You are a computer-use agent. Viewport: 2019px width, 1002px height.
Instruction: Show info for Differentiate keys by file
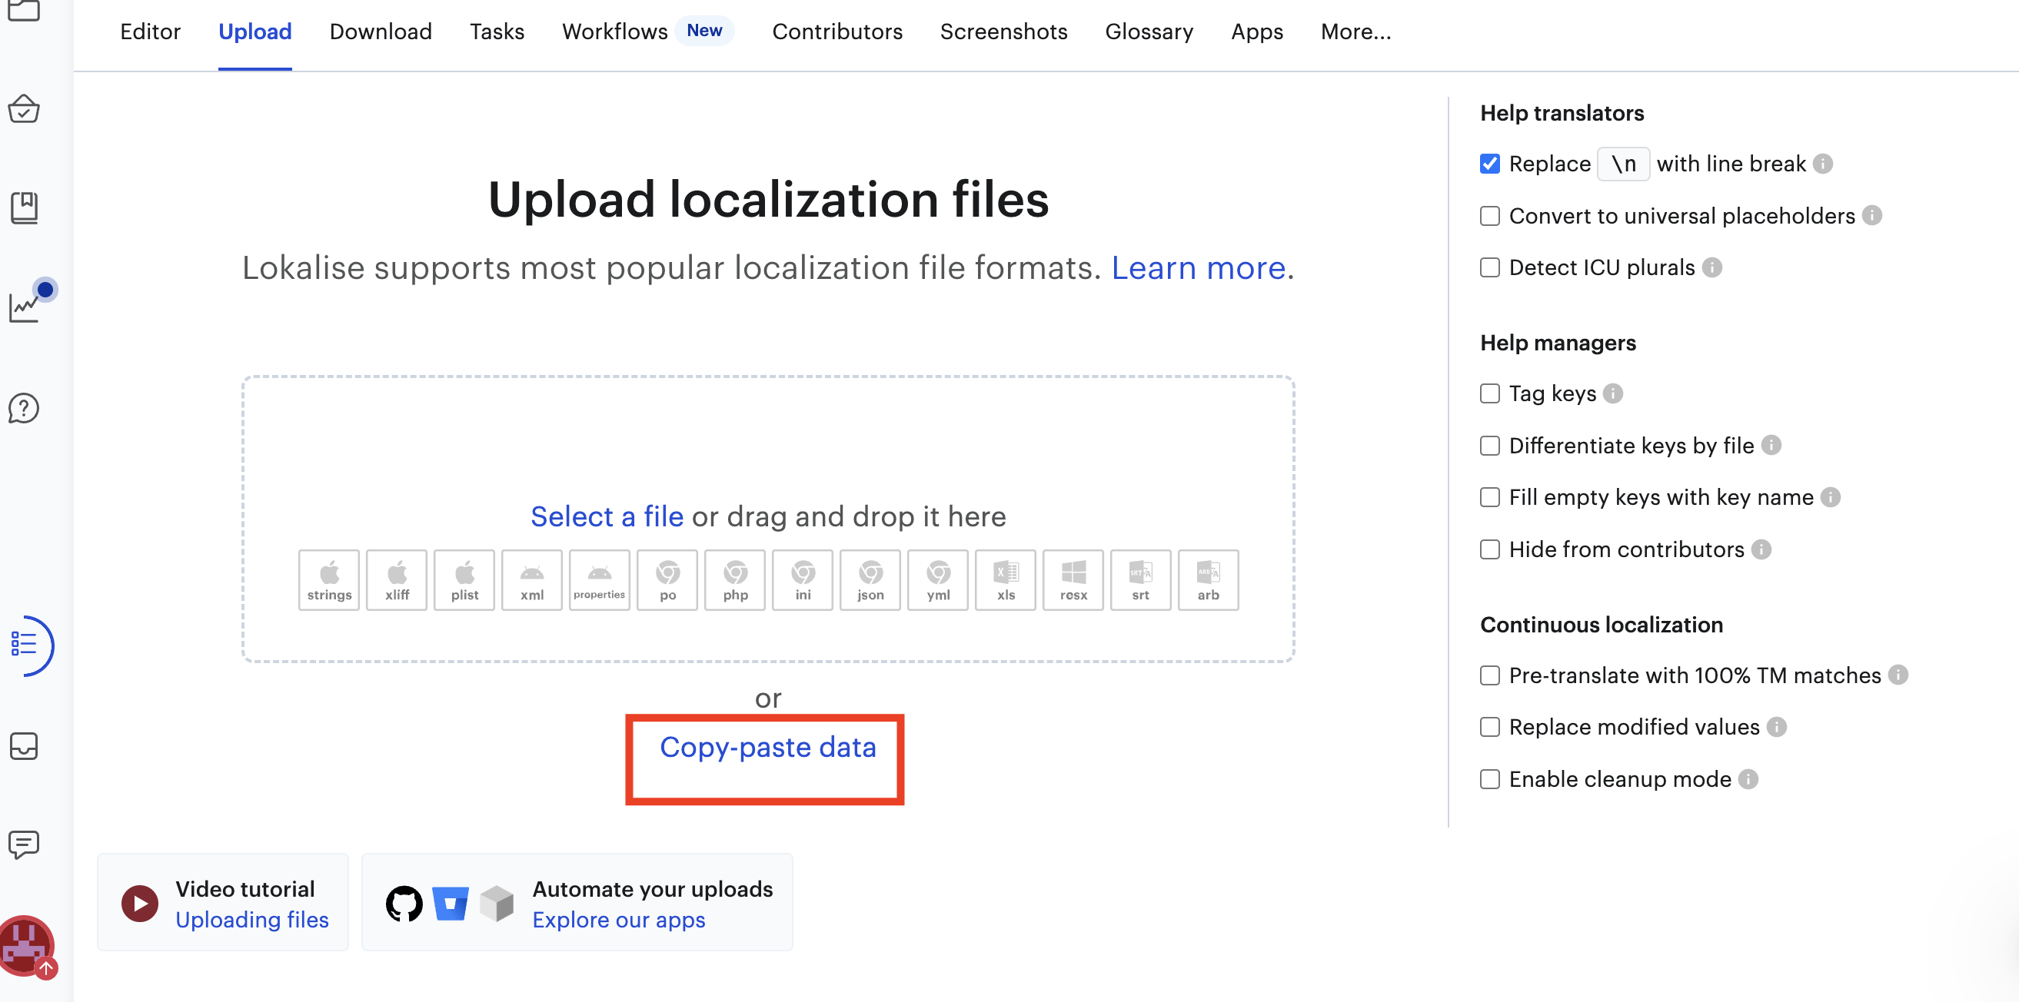[x=1771, y=445]
